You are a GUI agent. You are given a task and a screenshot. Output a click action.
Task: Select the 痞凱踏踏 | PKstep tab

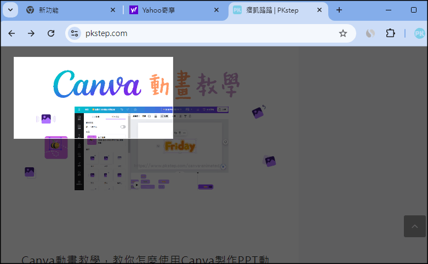[272, 10]
